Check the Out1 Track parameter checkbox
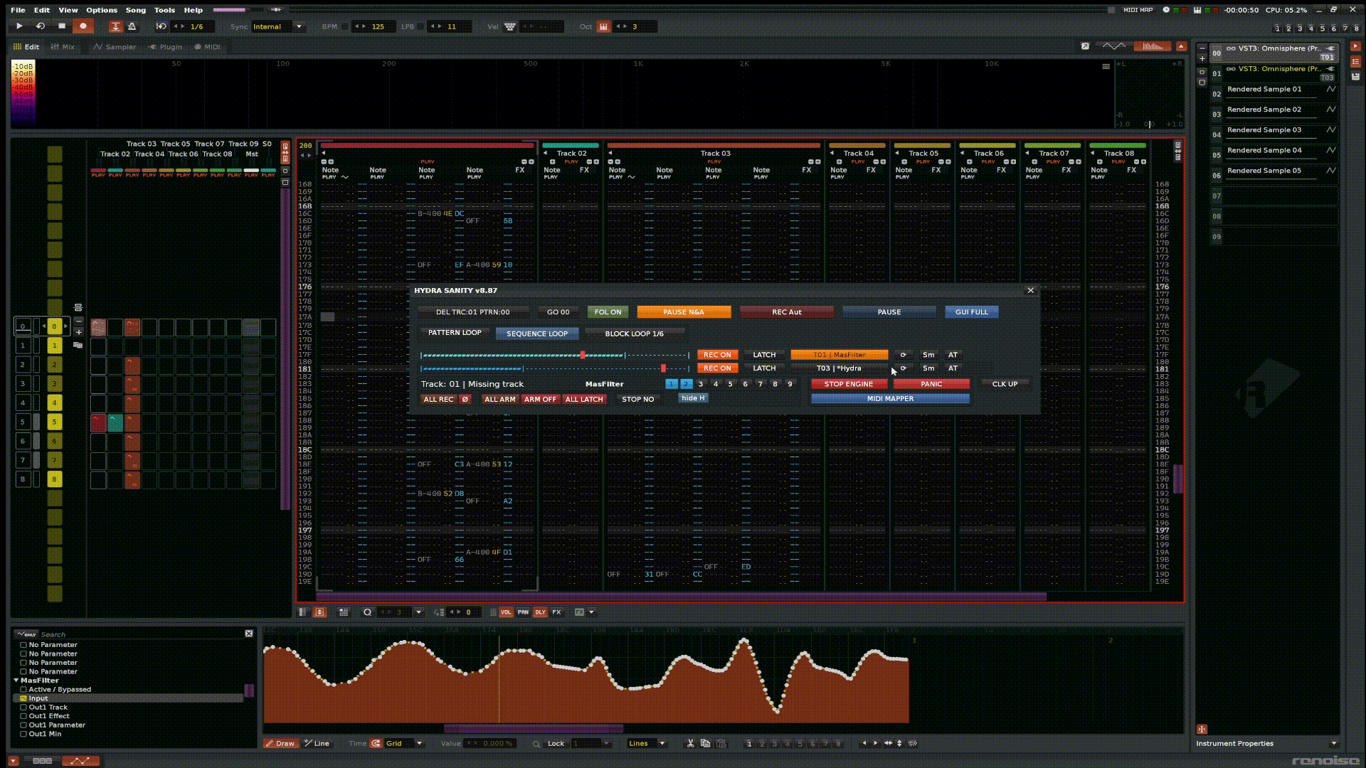The width and height of the screenshot is (1366, 768). coord(23,708)
